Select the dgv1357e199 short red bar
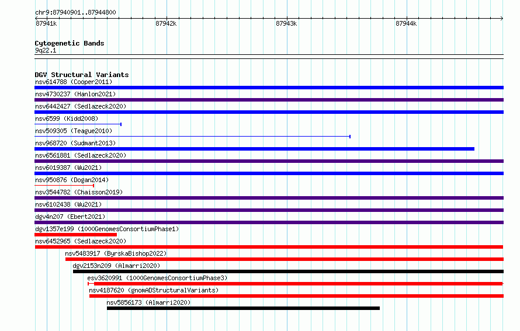 click(75, 235)
